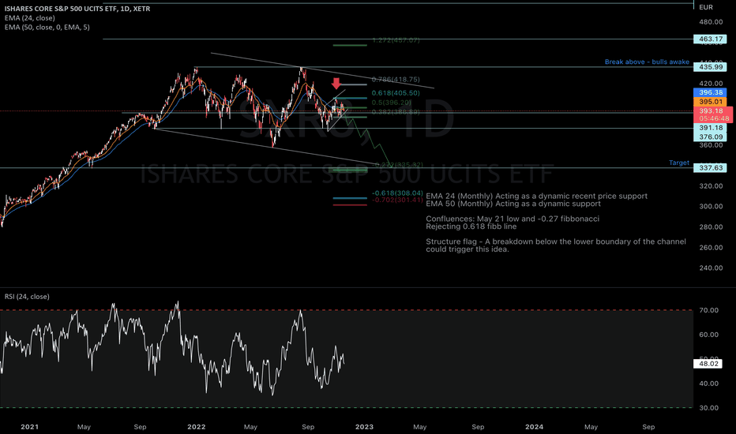Select 'EMA 50 (Monthly)' annotation line

pyautogui.click(x=513, y=204)
